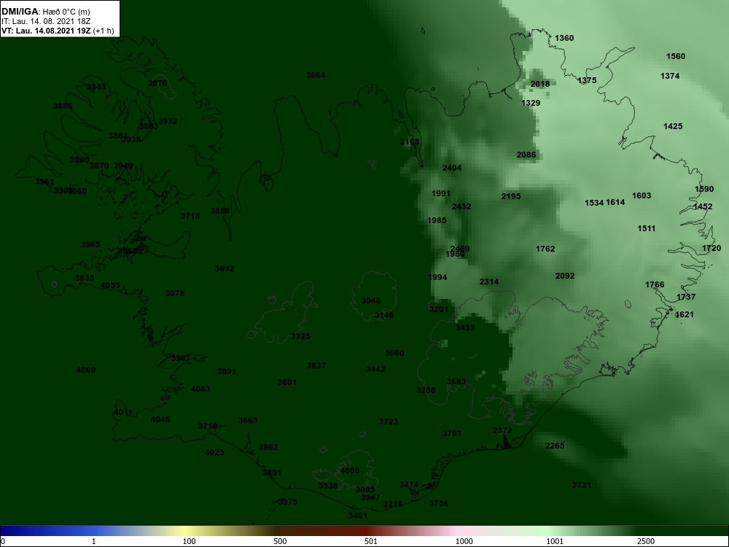Click the map value 3932
The width and height of the screenshot is (729, 547).
pyautogui.click(x=168, y=121)
